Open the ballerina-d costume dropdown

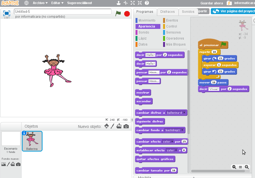tap(184, 113)
